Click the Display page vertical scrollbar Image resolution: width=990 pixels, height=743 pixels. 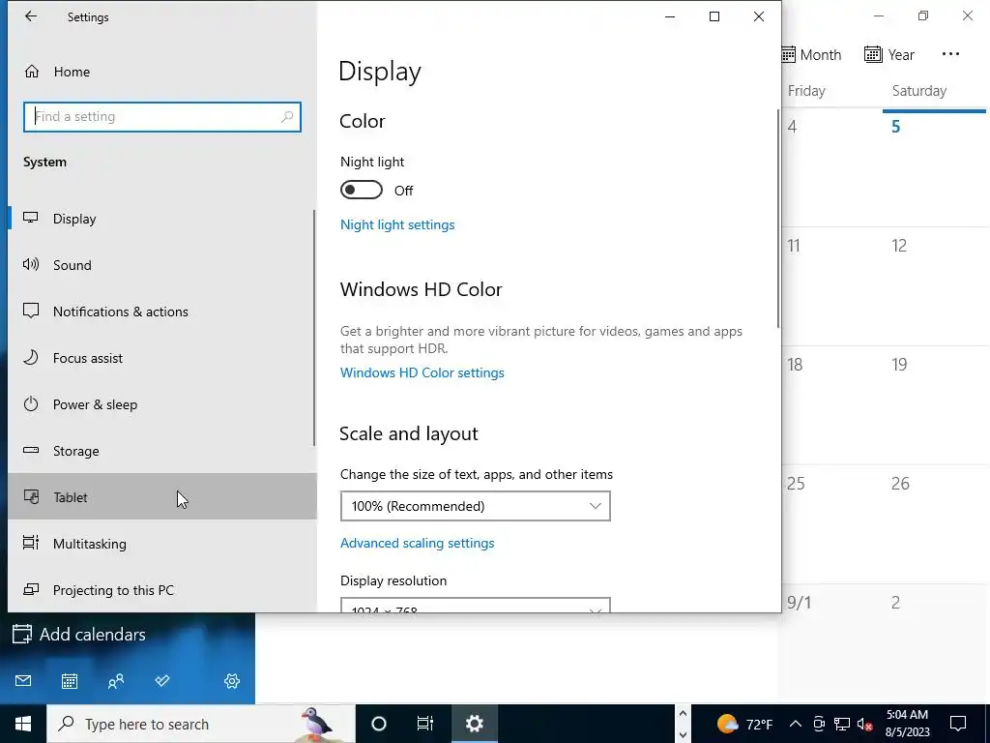[778, 219]
